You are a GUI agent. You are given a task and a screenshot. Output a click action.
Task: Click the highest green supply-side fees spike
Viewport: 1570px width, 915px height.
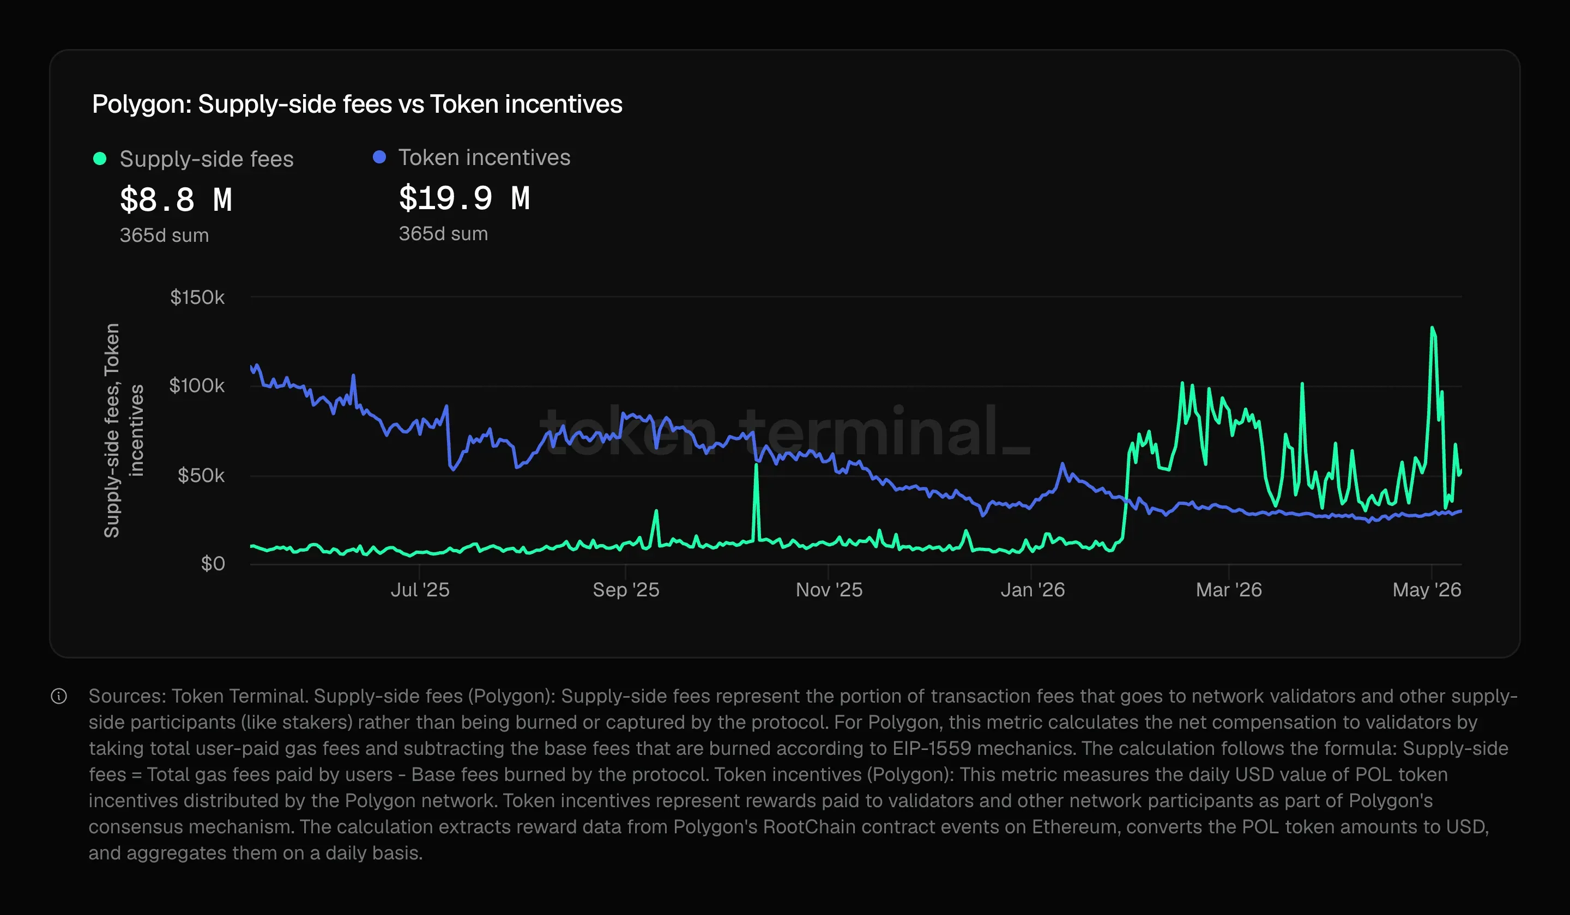pos(1432,328)
